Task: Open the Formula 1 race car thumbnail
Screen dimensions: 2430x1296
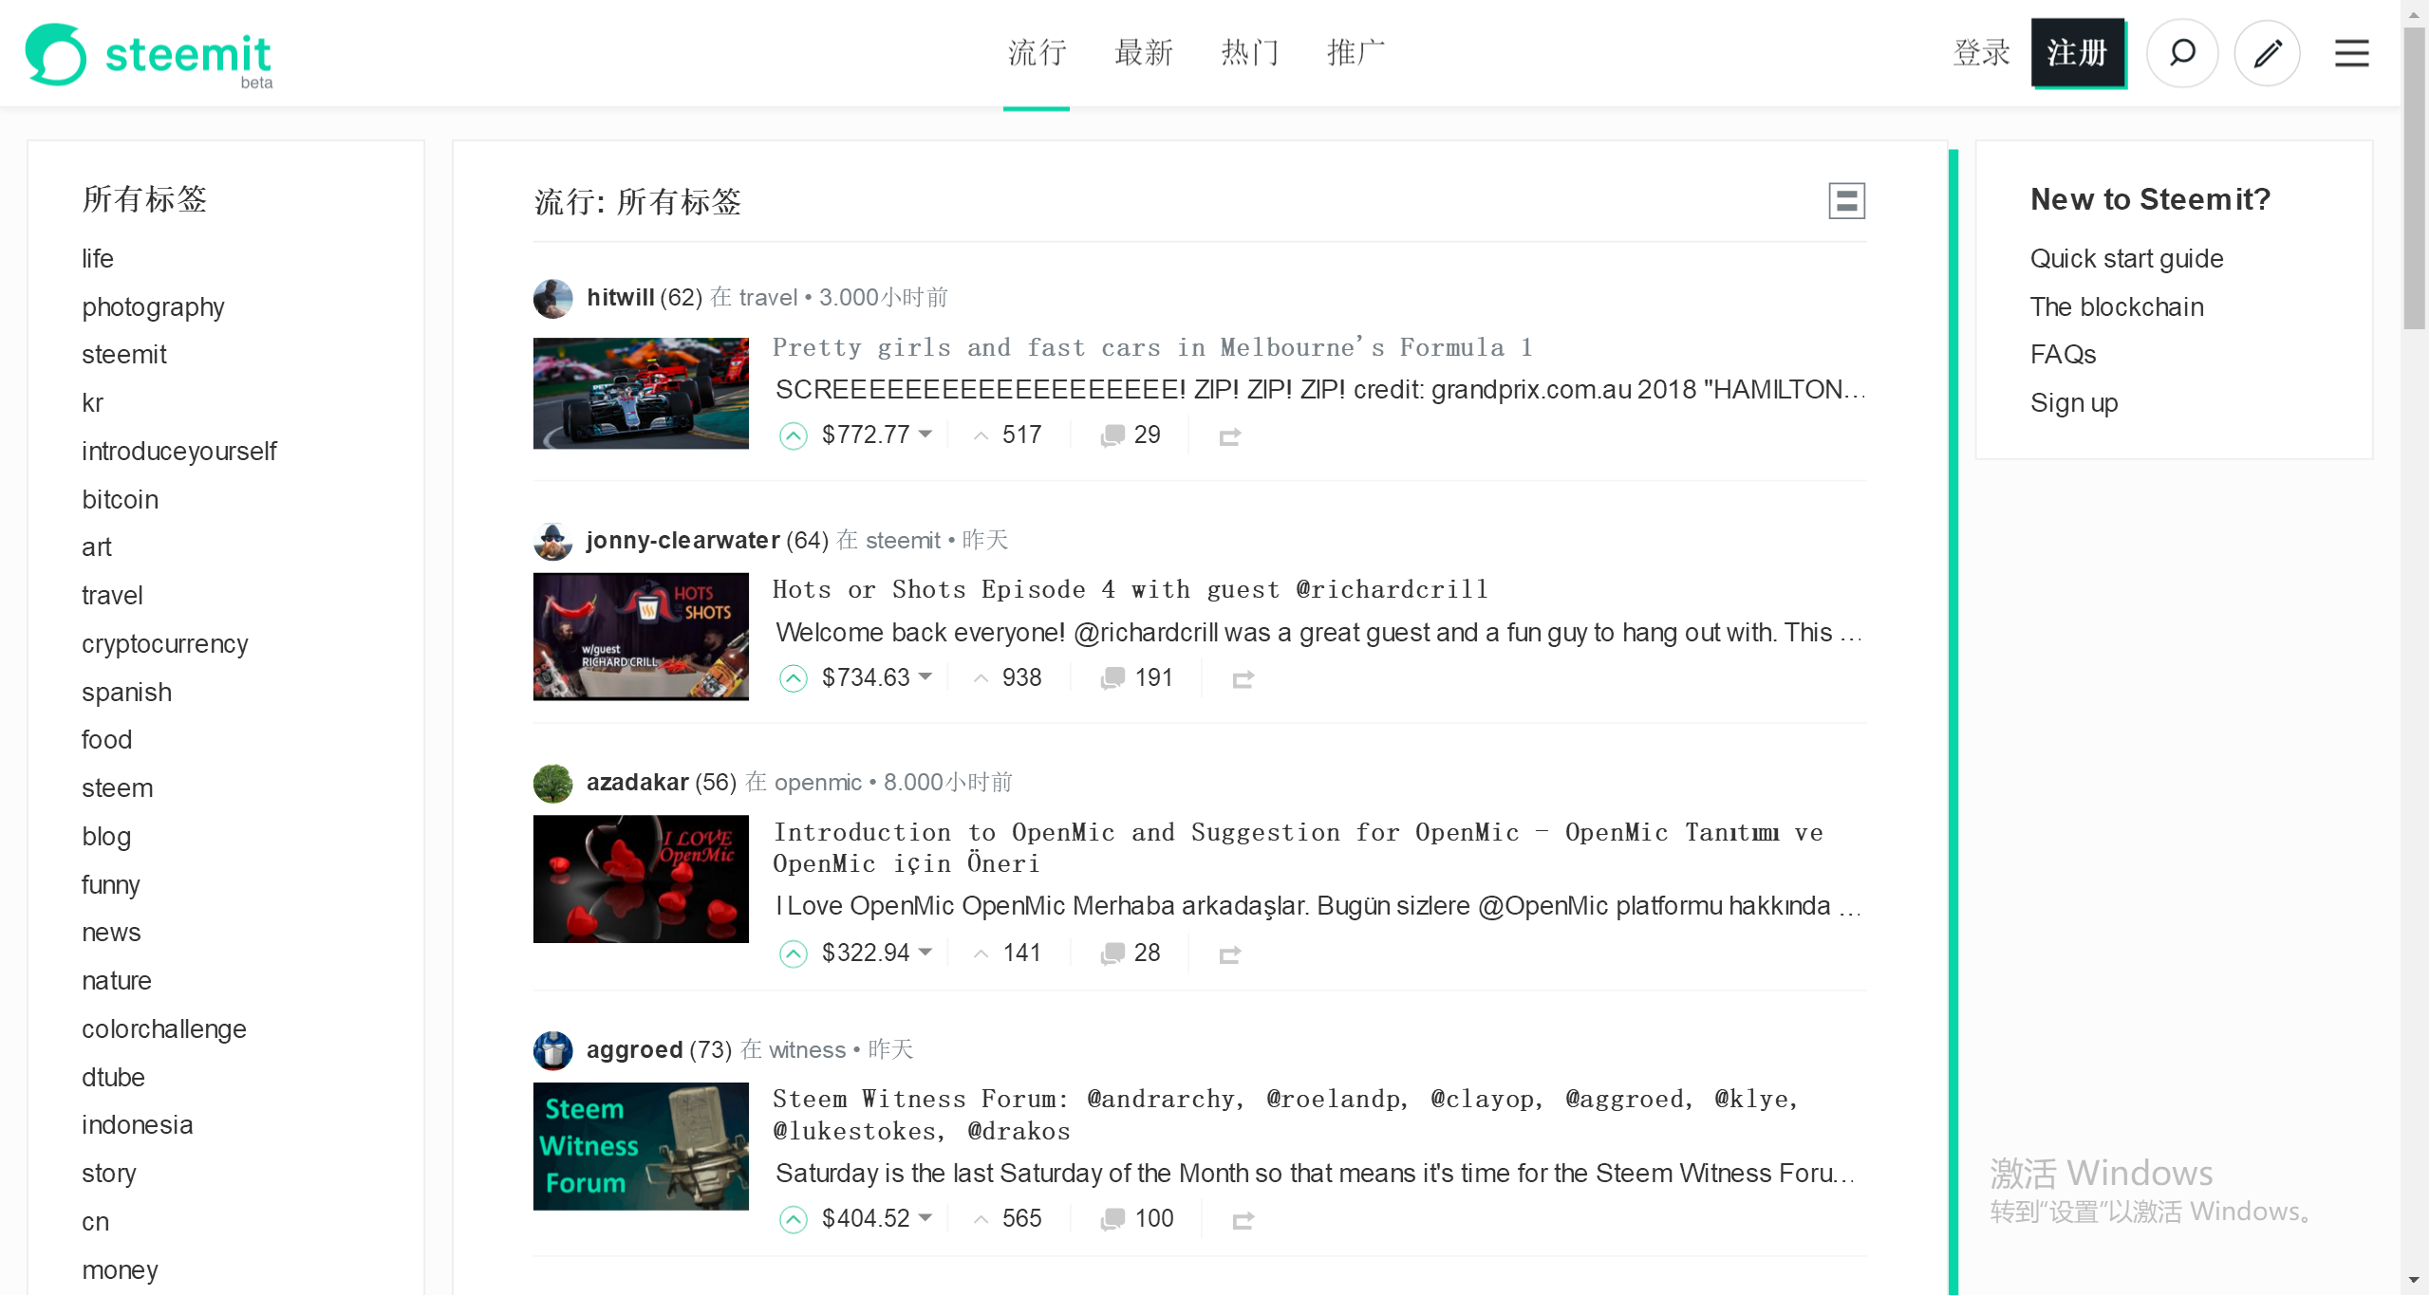Action: click(641, 394)
